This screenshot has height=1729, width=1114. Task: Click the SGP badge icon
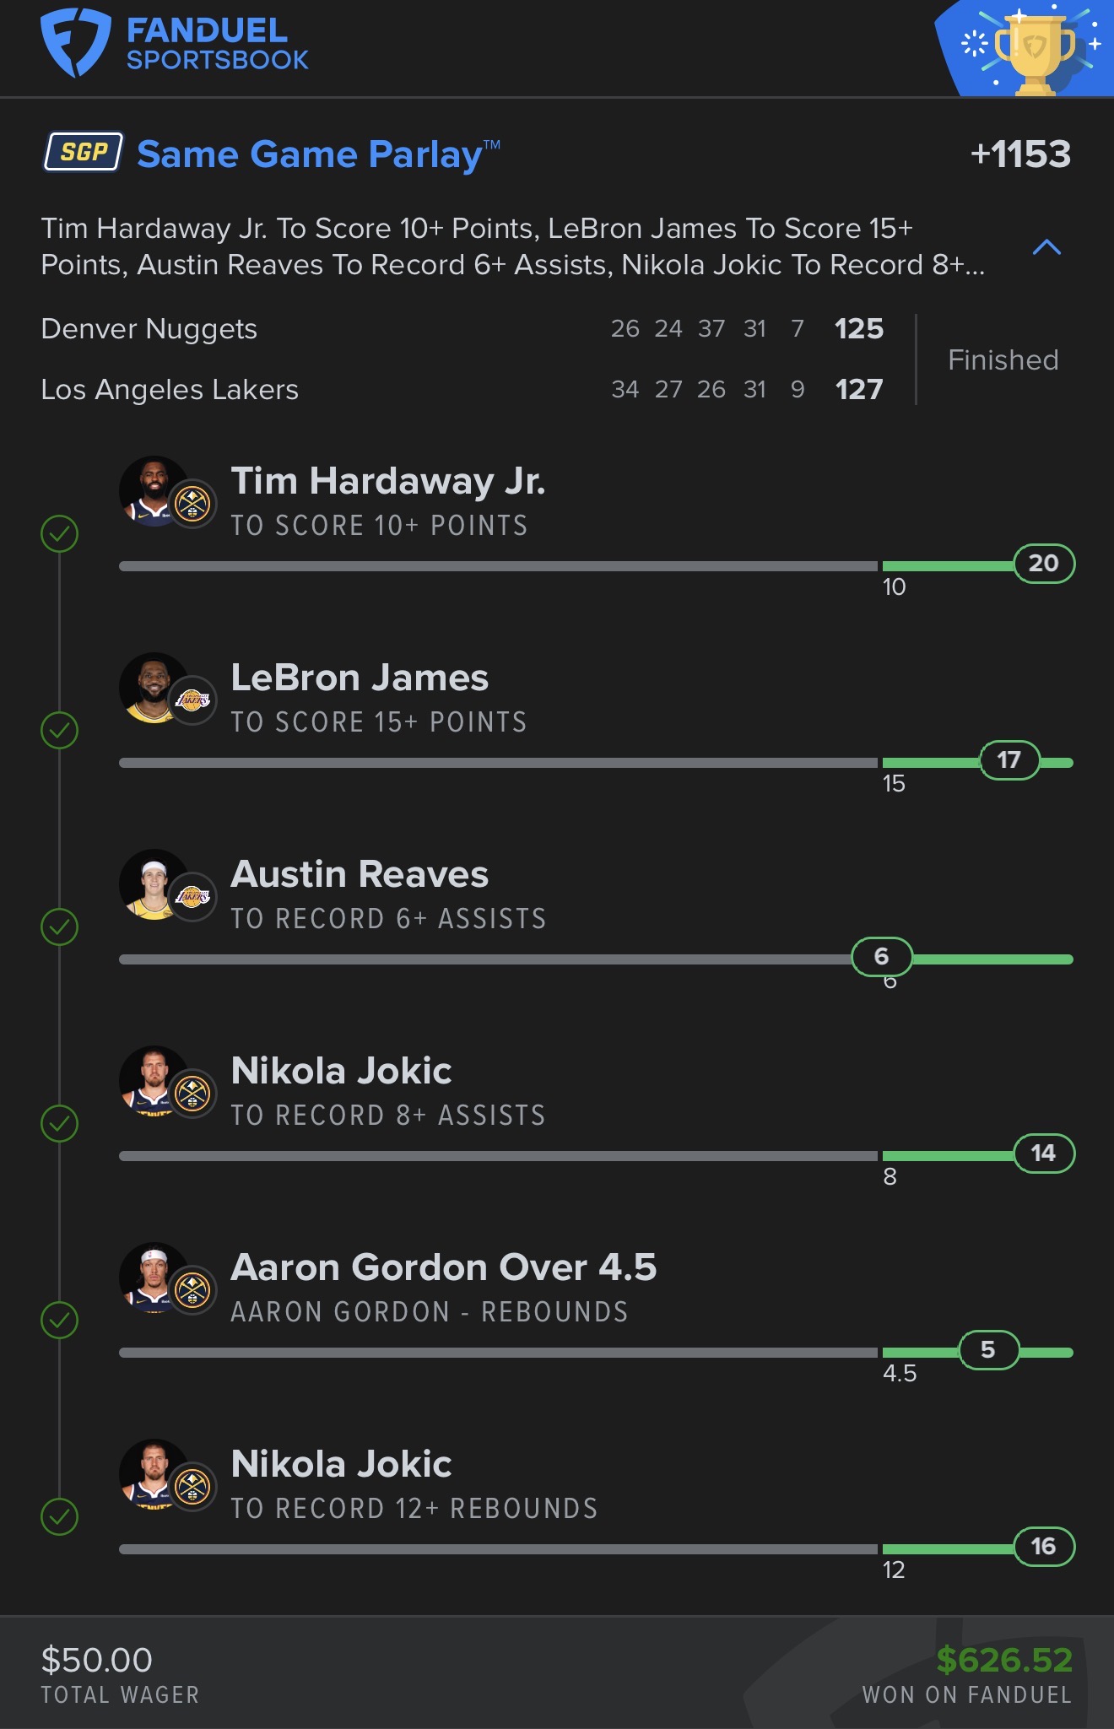[84, 152]
